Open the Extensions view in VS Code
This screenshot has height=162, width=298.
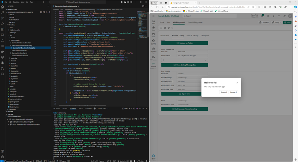point(2,29)
